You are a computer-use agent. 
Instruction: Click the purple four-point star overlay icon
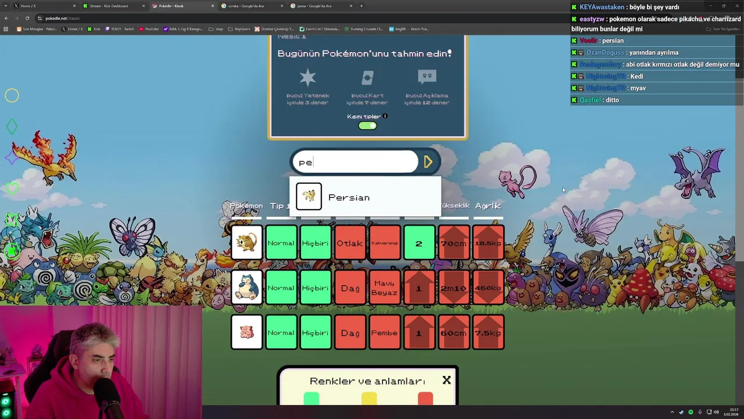(x=12, y=157)
